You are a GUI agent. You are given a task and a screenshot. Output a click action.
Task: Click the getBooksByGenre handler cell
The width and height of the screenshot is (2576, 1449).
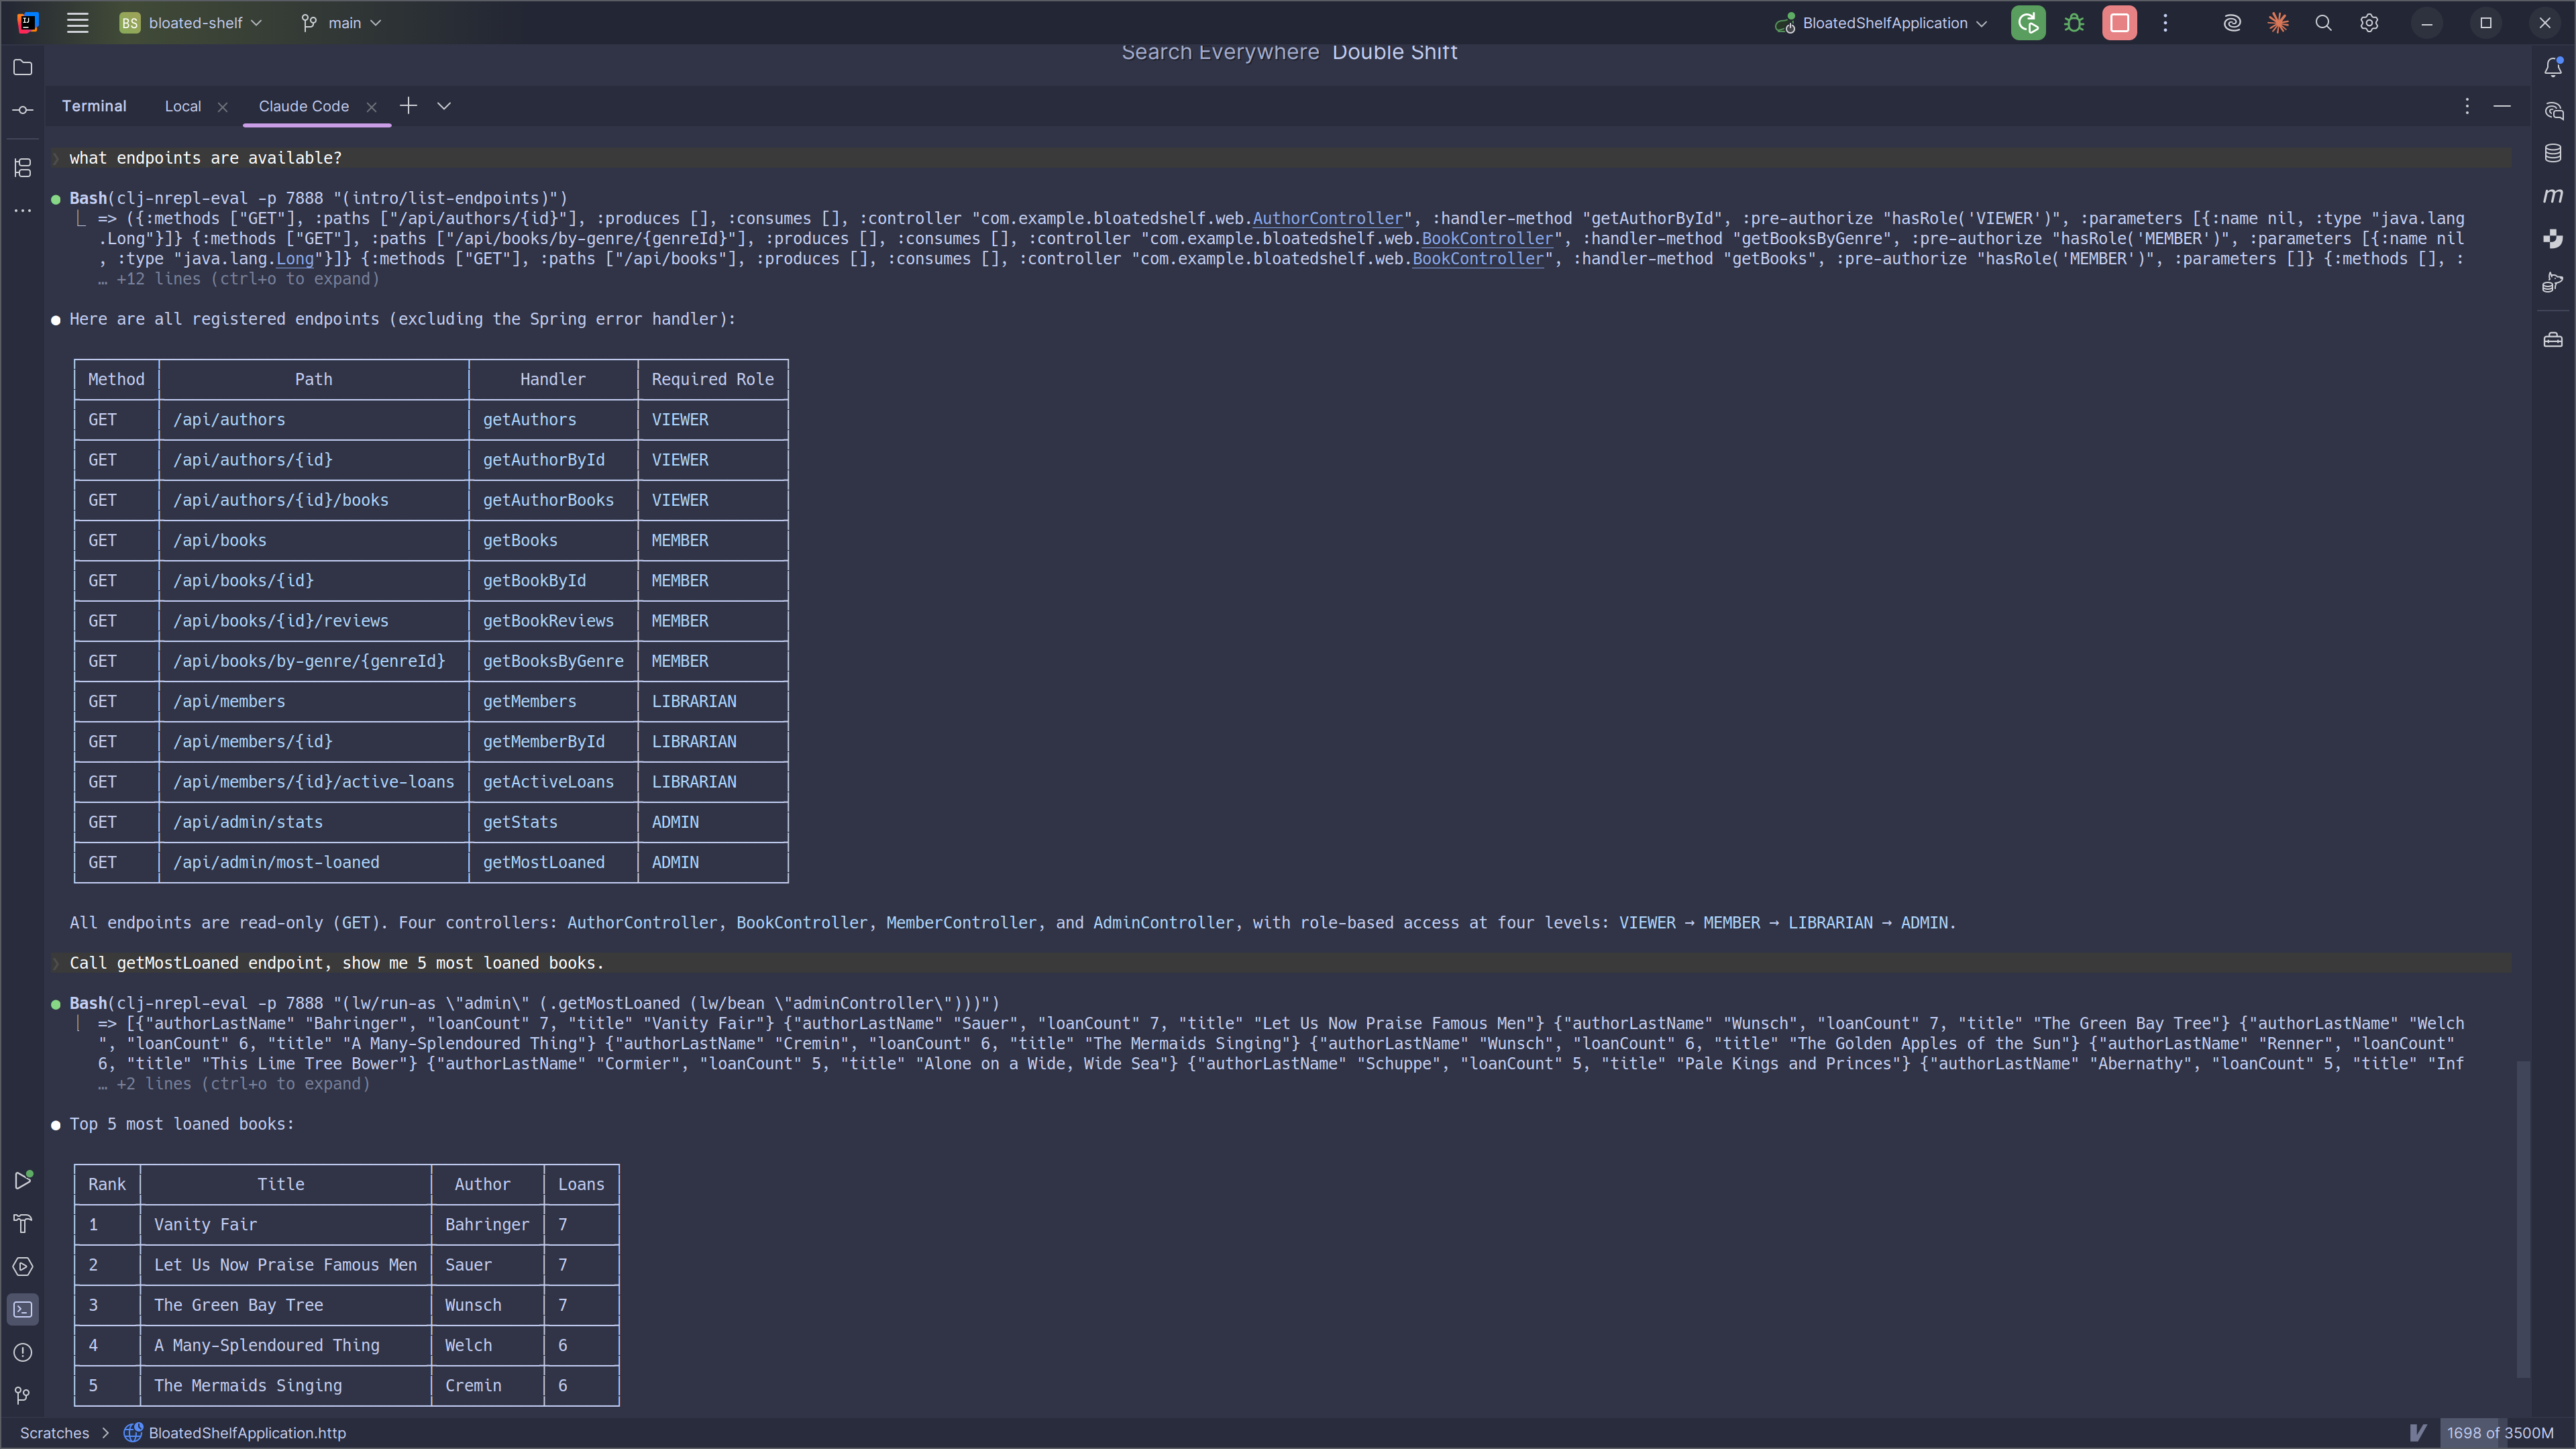(x=553, y=661)
